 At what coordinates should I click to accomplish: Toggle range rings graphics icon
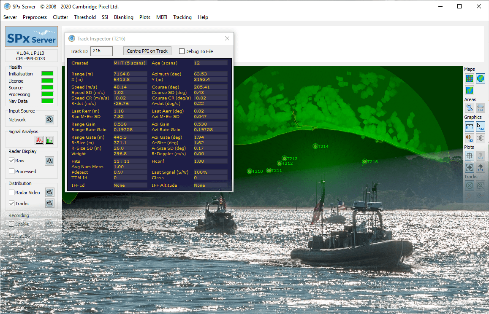tap(469, 138)
